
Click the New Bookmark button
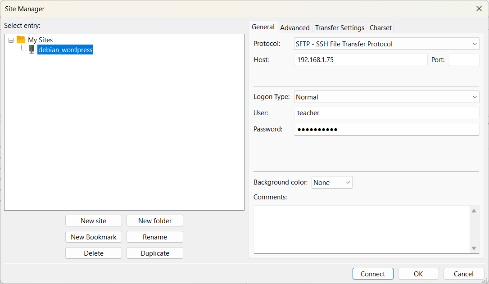pos(94,237)
